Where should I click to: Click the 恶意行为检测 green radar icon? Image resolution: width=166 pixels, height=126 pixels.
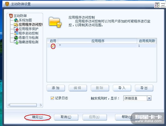tap(16, 38)
